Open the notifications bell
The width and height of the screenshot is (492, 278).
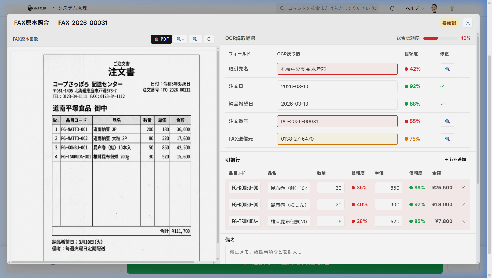pos(392,8)
